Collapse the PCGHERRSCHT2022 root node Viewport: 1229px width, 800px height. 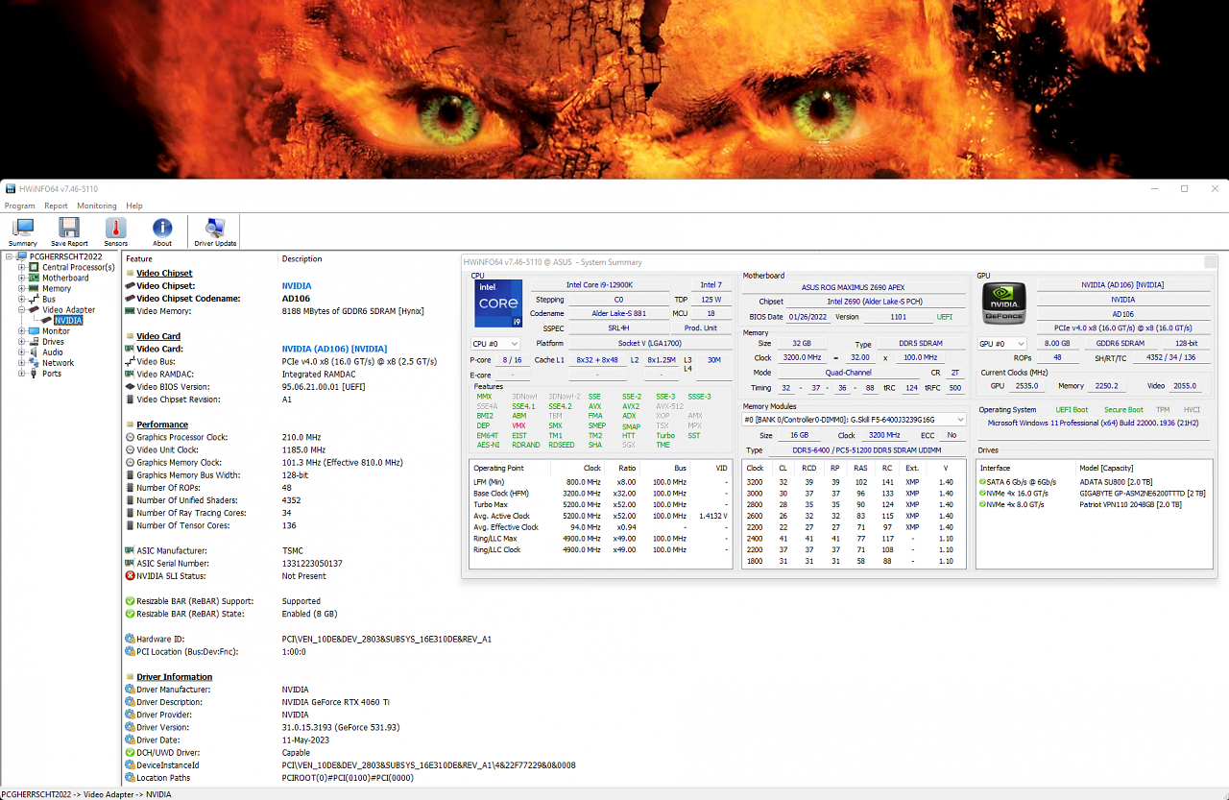10,257
